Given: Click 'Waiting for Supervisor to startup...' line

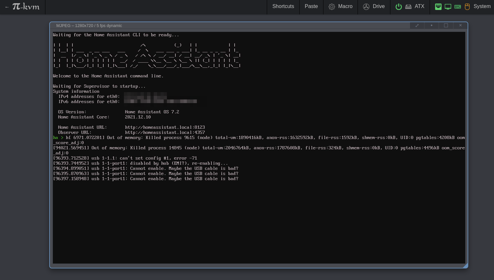Looking at the screenshot, I should (x=99, y=86).
